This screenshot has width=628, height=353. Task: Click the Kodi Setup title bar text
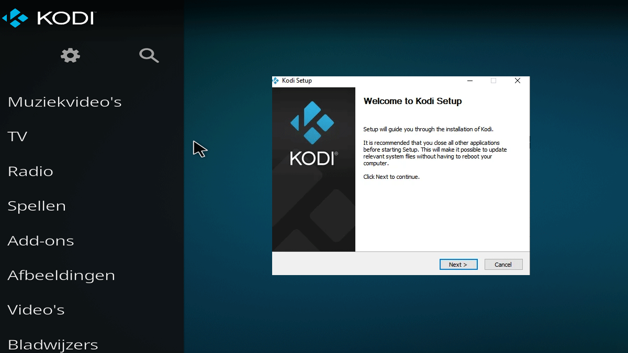(x=297, y=81)
